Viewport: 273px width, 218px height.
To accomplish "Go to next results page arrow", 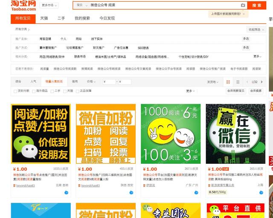I will click(261, 82).
